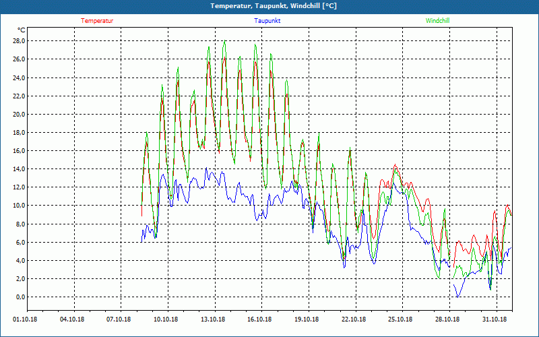Select the 20,0 y-axis value
The width and height of the screenshot is (539, 337).
coord(19,114)
